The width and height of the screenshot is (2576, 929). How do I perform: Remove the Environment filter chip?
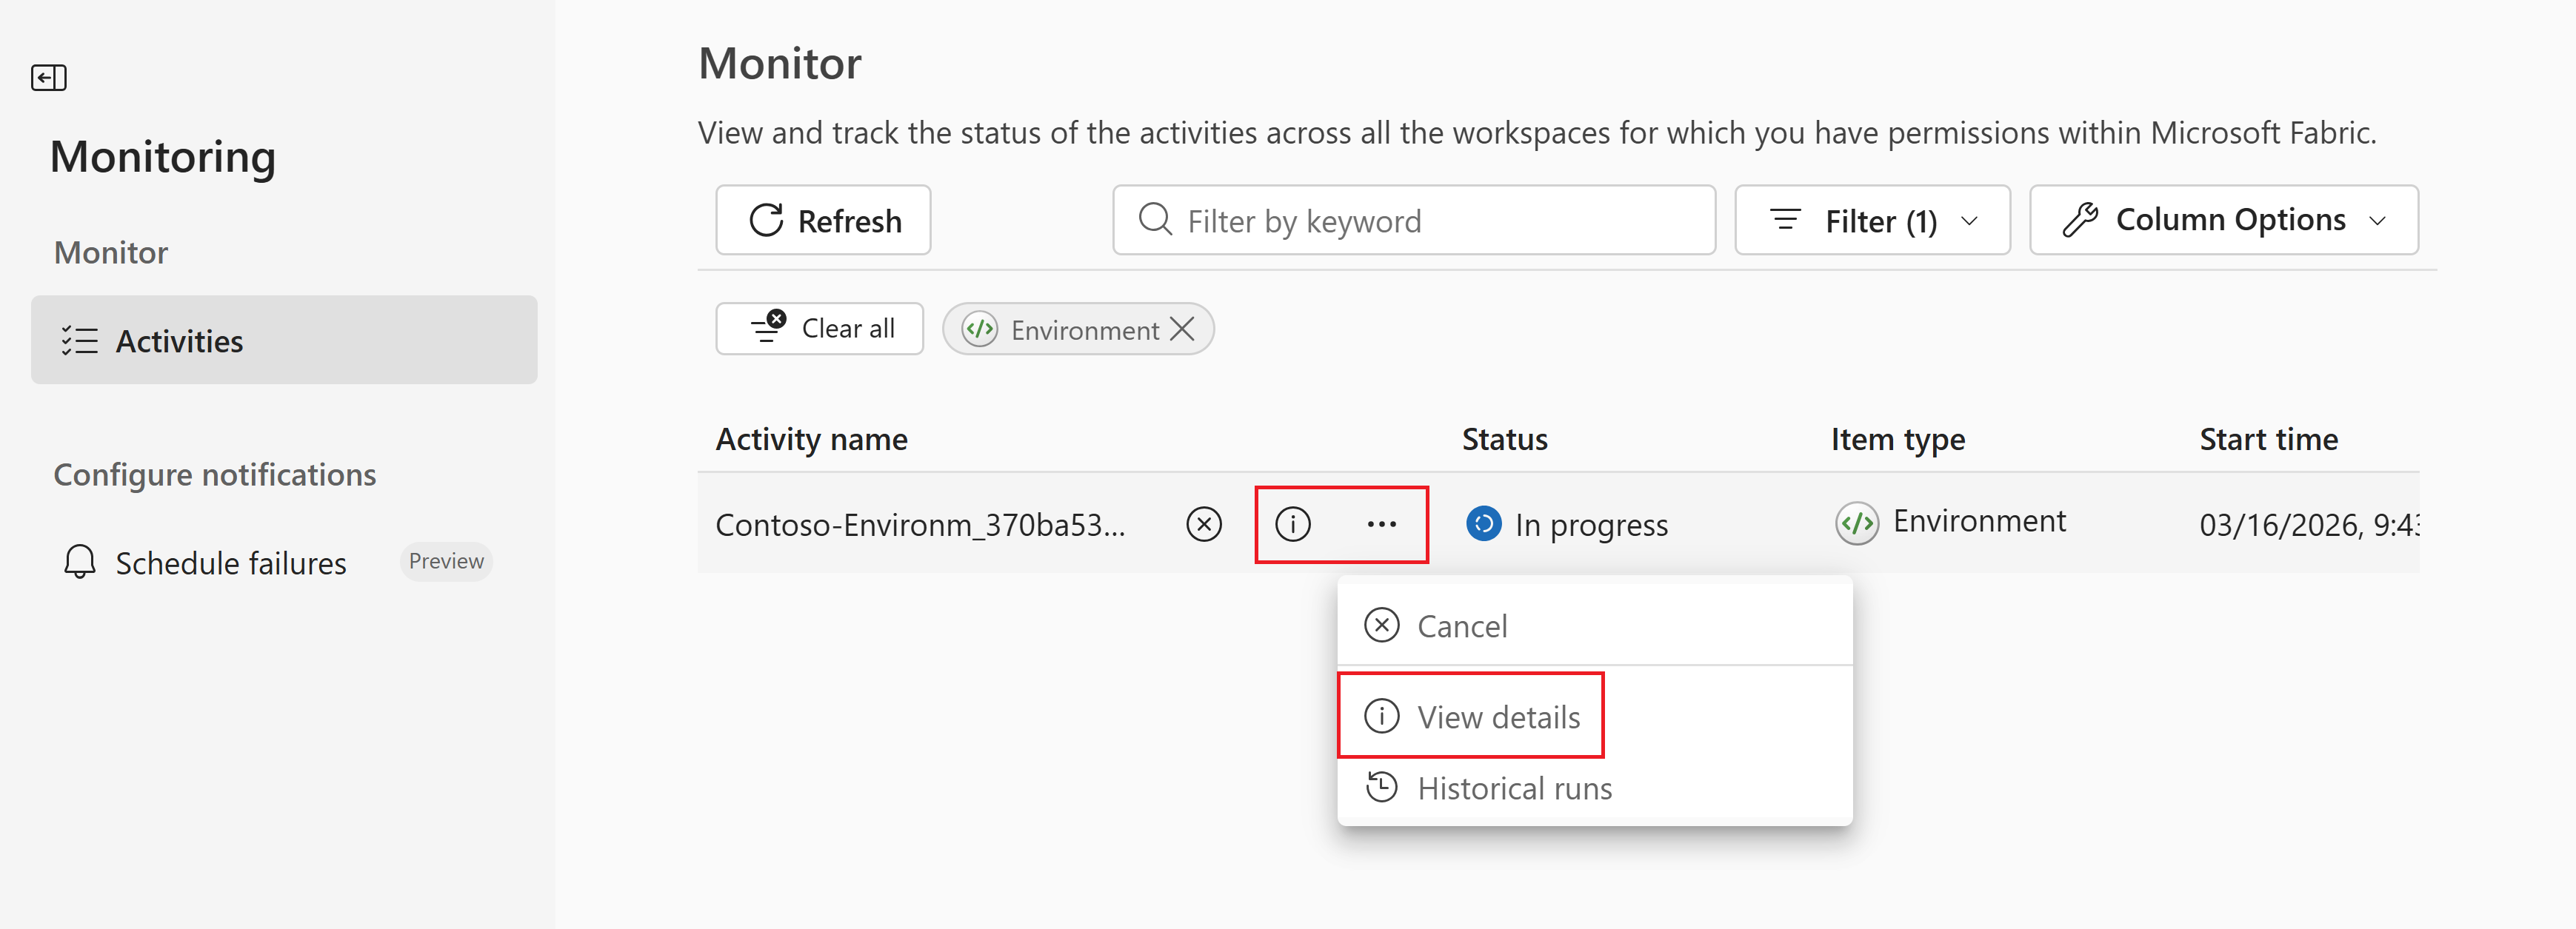1182,329
